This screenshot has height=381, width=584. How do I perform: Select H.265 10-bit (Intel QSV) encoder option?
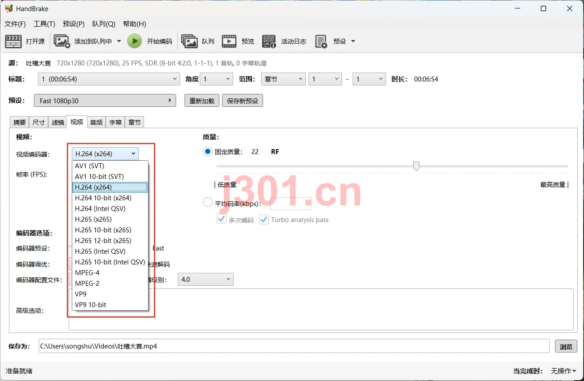pyautogui.click(x=110, y=262)
